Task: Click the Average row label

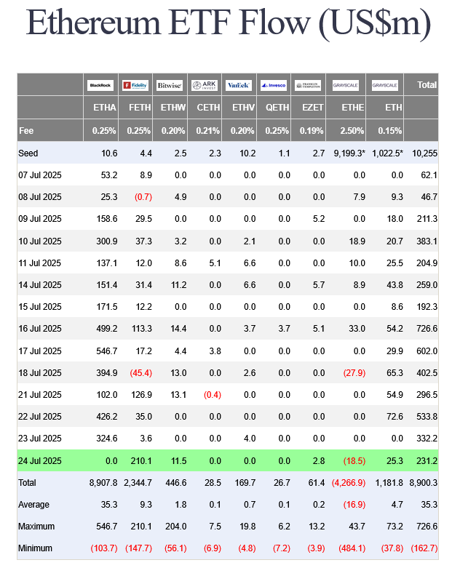Action: (x=33, y=504)
